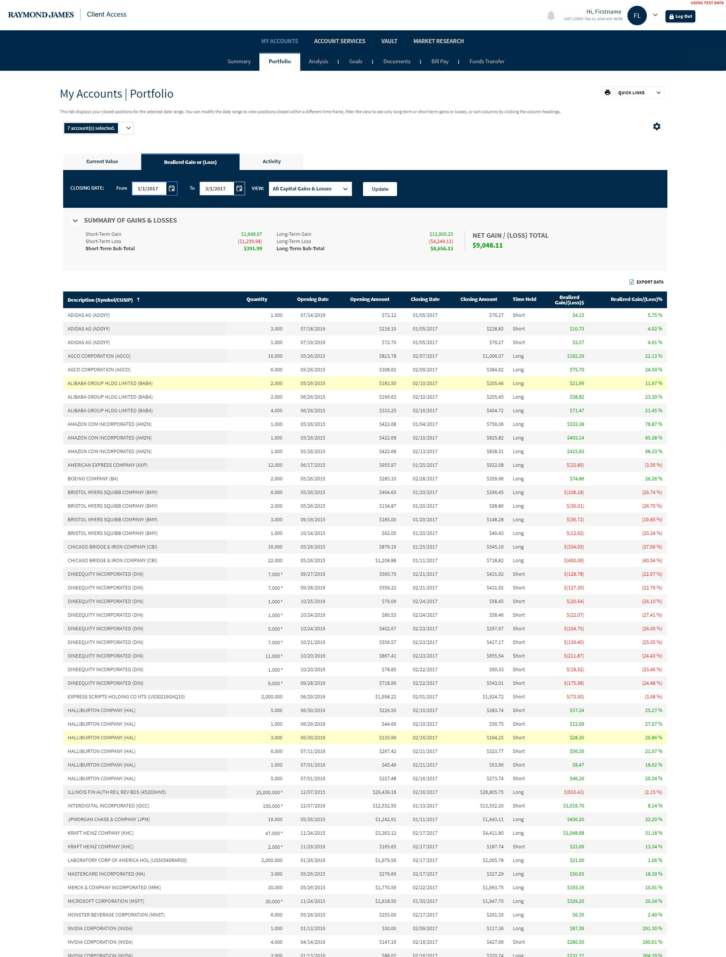726x957 pixels.
Task: Click the Update button
Action: coord(380,189)
